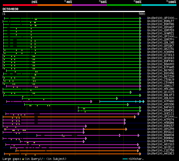Select the red 20% identity legend segment
This screenshot has height=161, width=179.
20,5
